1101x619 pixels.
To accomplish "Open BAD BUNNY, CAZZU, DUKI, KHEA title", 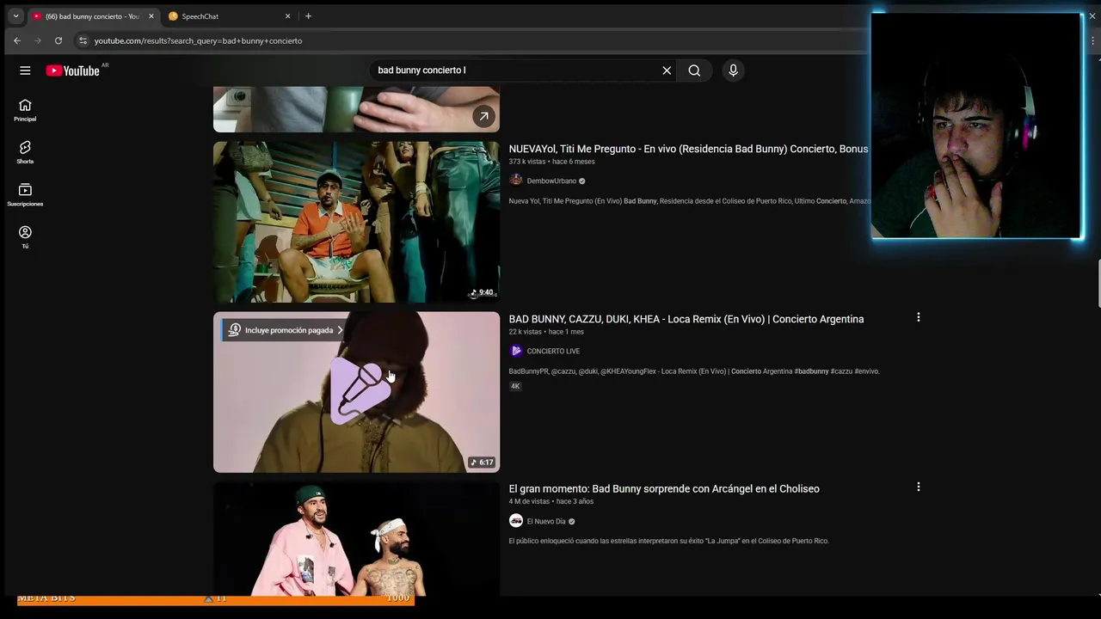I will pos(686,319).
